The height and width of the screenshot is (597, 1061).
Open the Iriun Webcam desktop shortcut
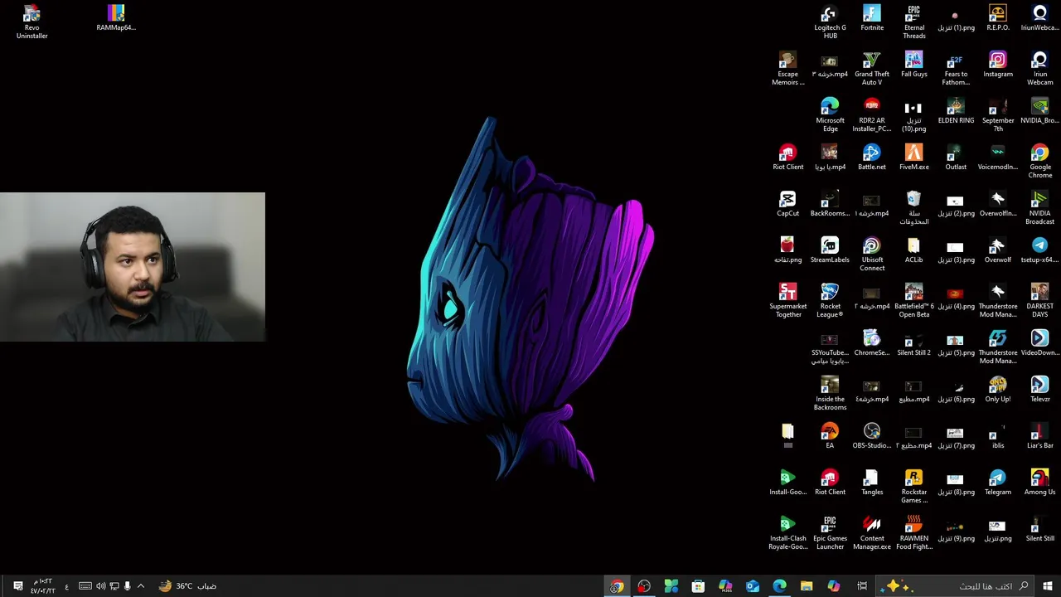pyautogui.click(x=1040, y=68)
